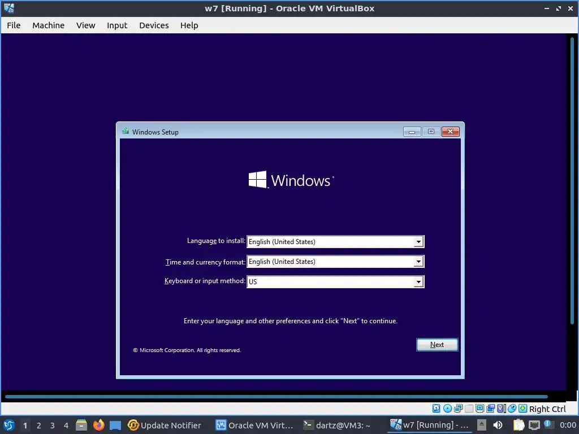Switch to virtual desktop 4
The height and width of the screenshot is (434, 579).
tap(66, 426)
